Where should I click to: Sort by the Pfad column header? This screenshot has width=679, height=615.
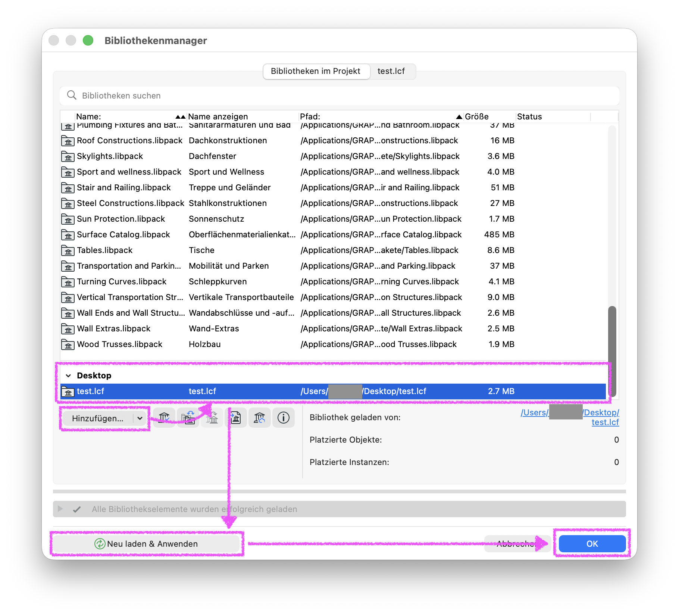[381, 116]
